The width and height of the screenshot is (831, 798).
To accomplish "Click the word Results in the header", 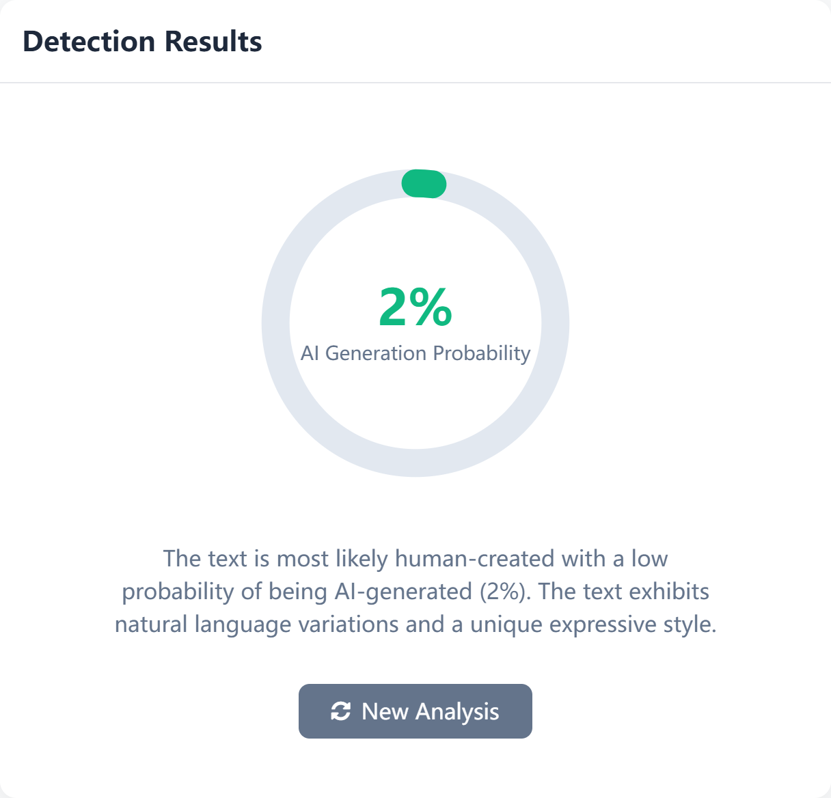I will 213,42.
